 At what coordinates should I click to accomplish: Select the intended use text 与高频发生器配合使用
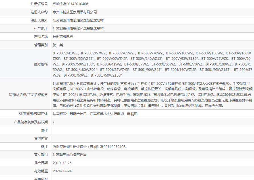point(96,114)
